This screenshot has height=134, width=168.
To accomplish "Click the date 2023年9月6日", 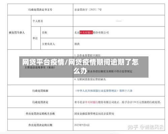I will click(82, 125).
